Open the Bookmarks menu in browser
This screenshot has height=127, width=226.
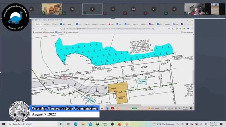(51, 20)
